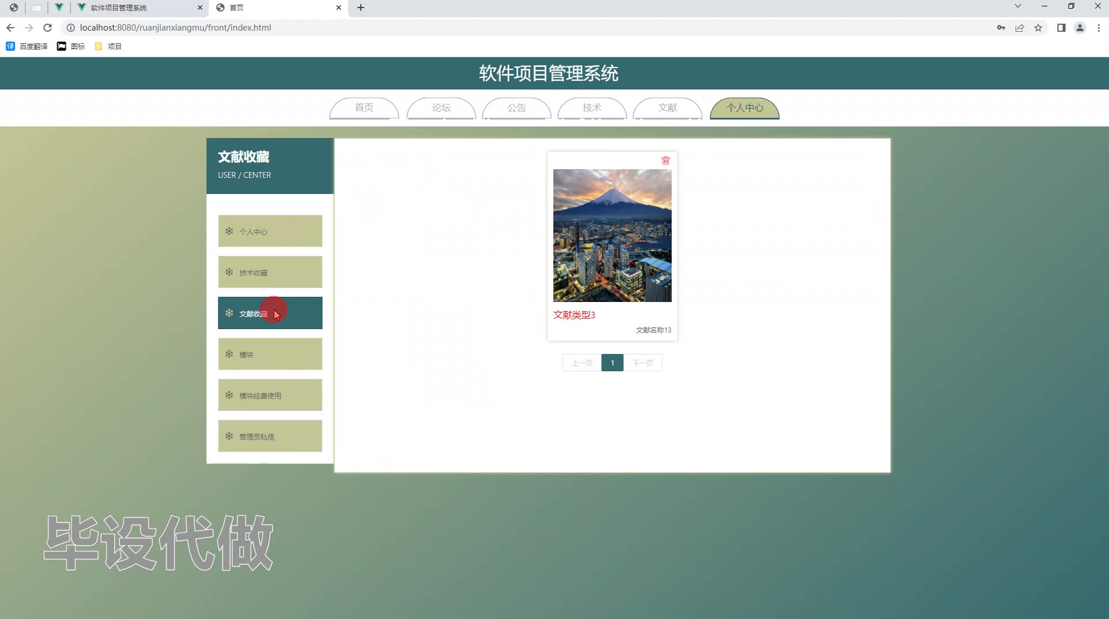Reload the current page
Image resolution: width=1109 pixels, height=619 pixels.
(x=48, y=28)
